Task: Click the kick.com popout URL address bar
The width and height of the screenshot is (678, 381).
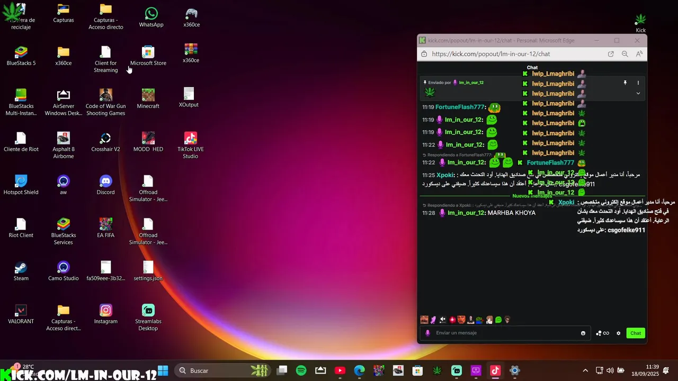Action: [x=490, y=54]
